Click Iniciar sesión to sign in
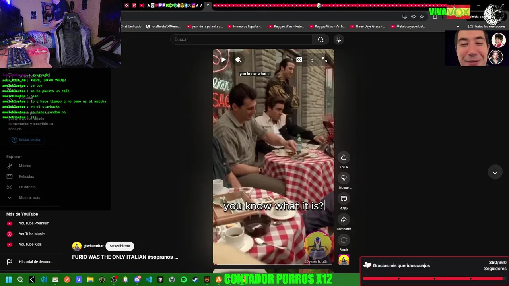The width and height of the screenshot is (509, 286). pyautogui.click(x=26, y=139)
